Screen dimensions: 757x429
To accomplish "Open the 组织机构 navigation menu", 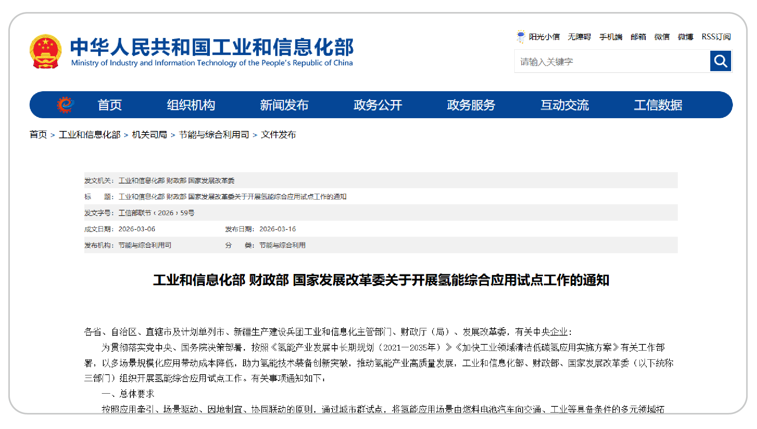I will coord(191,105).
